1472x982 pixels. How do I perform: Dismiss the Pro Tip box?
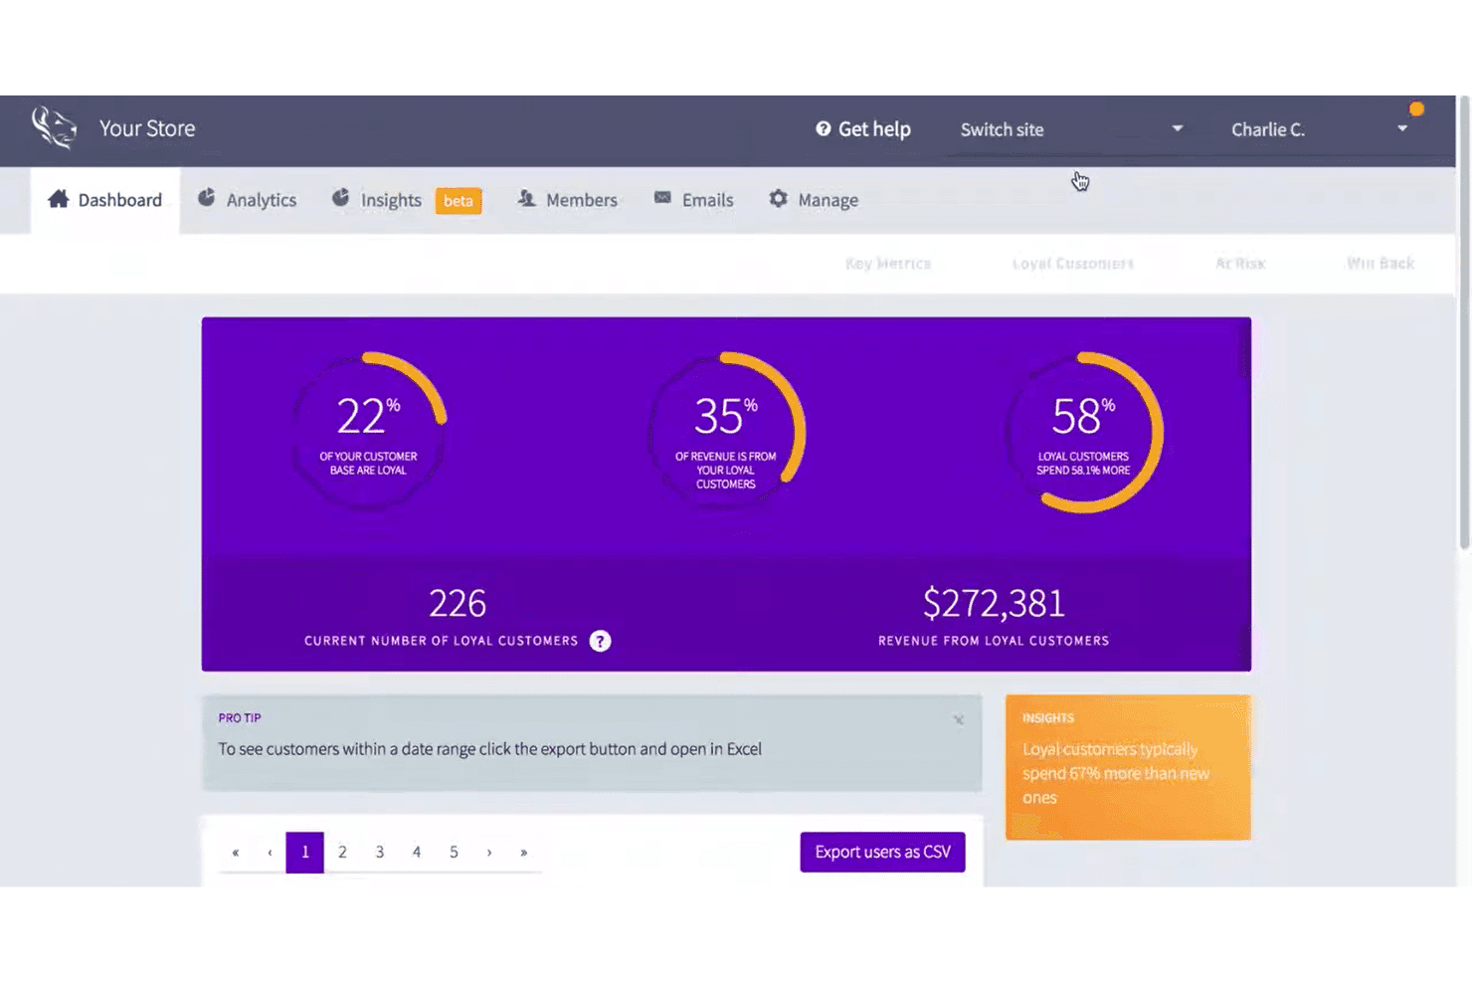tap(959, 719)
